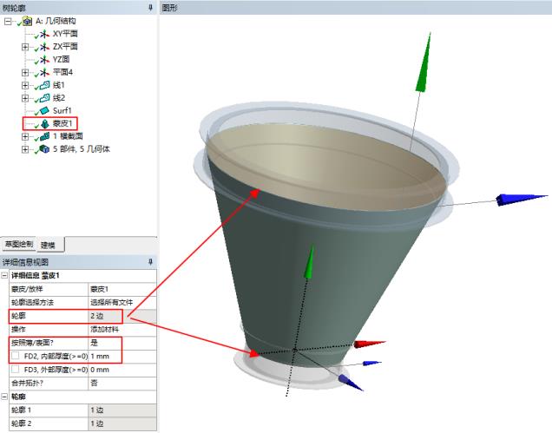Click the YZ面 plane icon in tree
Image resolution: width=552 pixels, height=433 pixels.
(x=43, y=59)
